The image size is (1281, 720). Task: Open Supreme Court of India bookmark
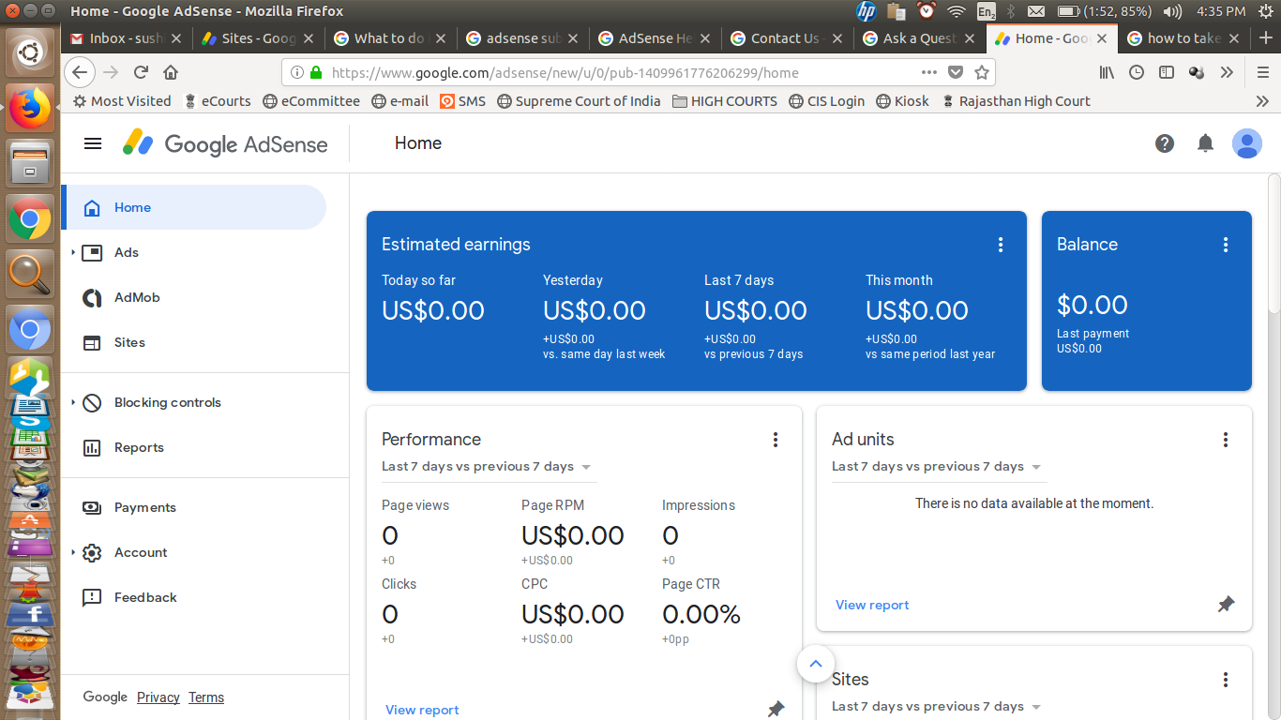[579, 101]
